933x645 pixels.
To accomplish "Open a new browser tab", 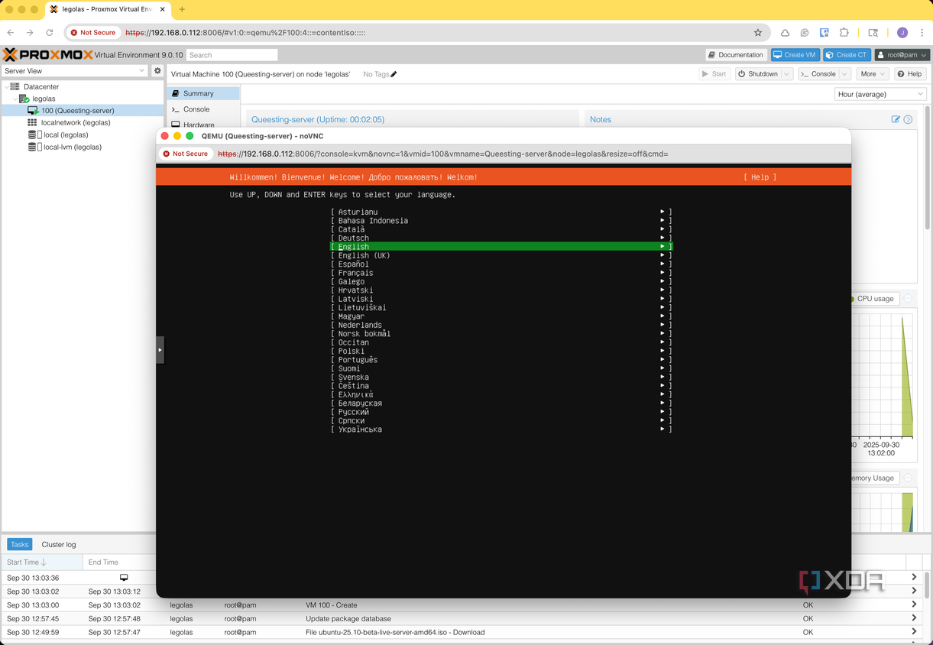I will 182,9.
